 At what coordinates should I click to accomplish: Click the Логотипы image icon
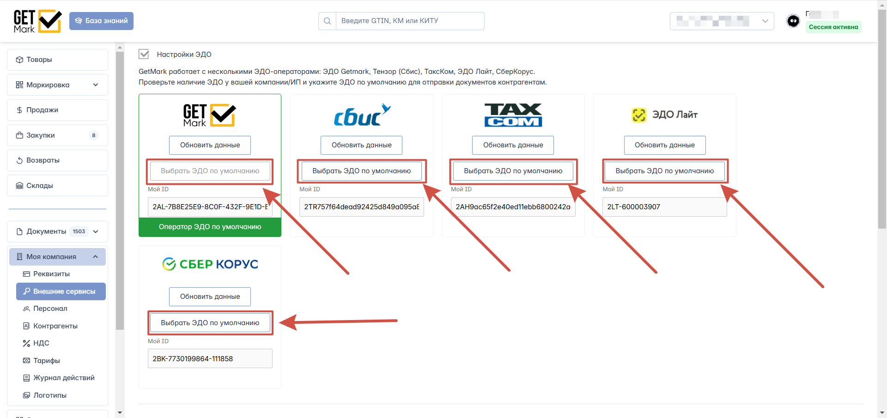coord(26,395)
